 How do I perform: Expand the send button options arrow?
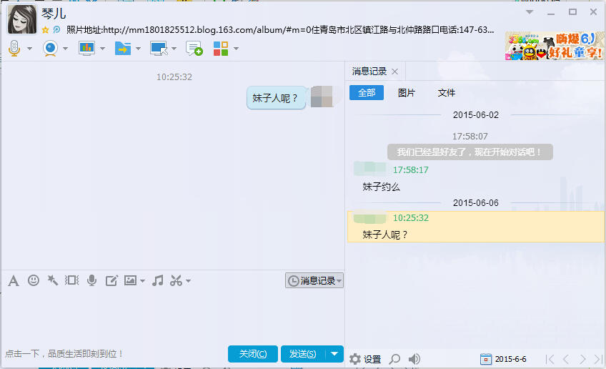tap(334, 354)
